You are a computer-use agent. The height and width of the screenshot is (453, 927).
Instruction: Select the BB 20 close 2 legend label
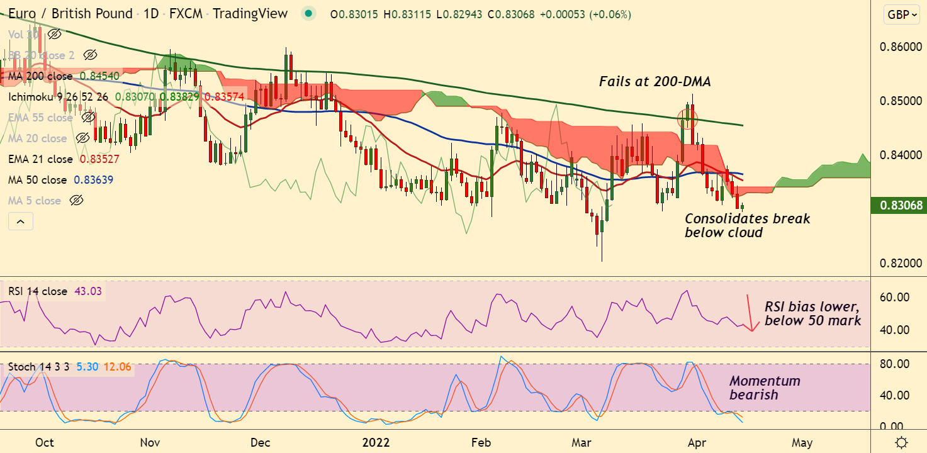42,55
